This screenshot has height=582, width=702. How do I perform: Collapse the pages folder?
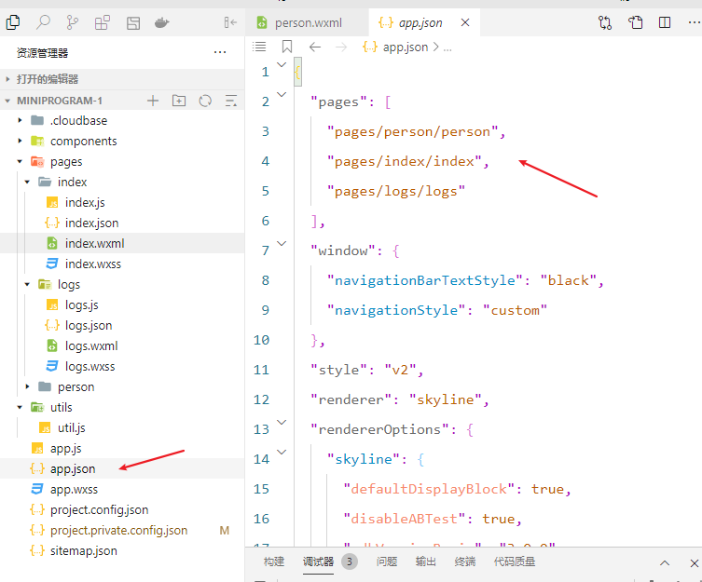tap(20, 161)
